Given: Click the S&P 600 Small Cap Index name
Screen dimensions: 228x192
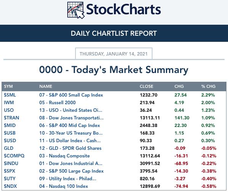Looking at the screenshot, I should pyautogui.click(x=71, y=95).
